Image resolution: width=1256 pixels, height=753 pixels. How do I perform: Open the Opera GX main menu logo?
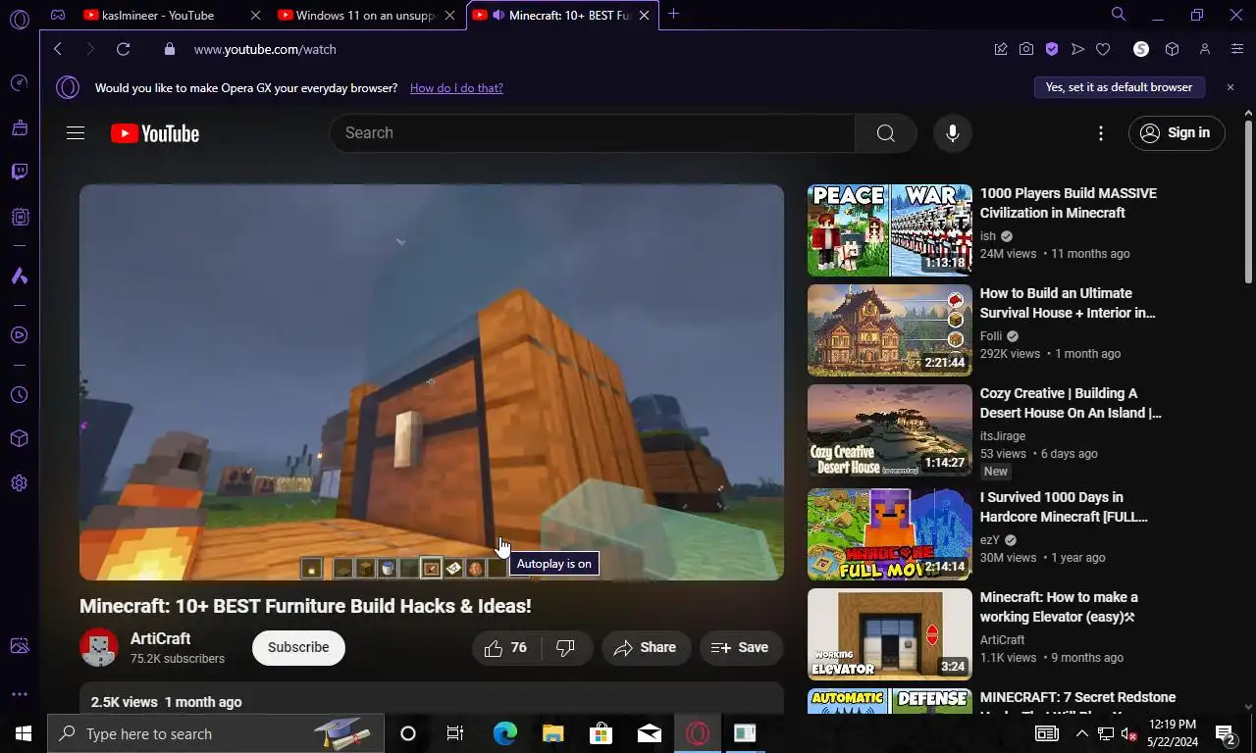point(20,19)
